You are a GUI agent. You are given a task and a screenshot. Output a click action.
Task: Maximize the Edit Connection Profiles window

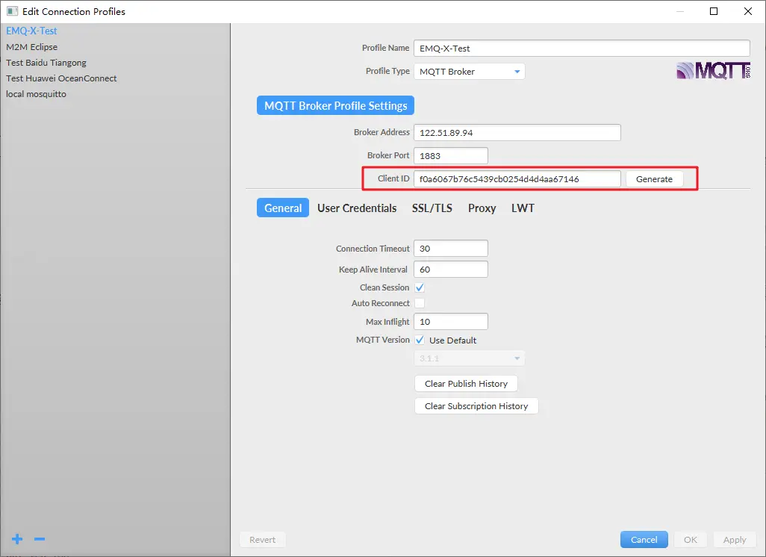[x=714, y=11]
